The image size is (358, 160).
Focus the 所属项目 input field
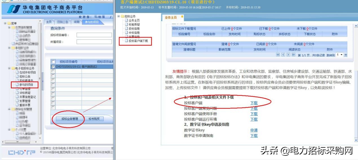[95, 42]
